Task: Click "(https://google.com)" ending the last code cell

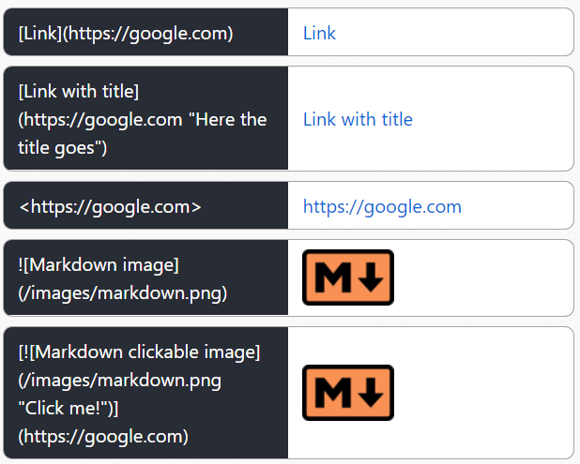Action: (103, 437)
